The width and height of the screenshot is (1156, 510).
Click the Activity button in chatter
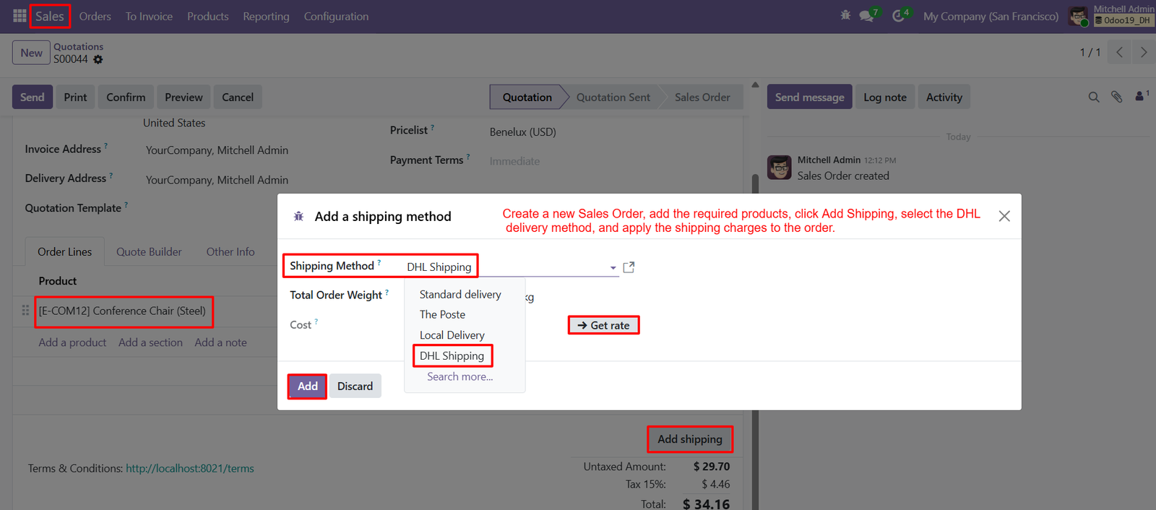[x=944, y=97]
